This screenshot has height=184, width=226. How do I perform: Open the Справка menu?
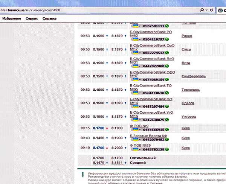49,18
